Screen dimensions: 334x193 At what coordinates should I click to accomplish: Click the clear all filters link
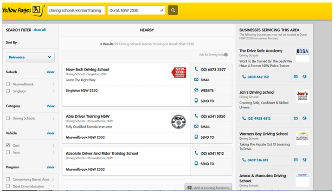tap(39, 30)
